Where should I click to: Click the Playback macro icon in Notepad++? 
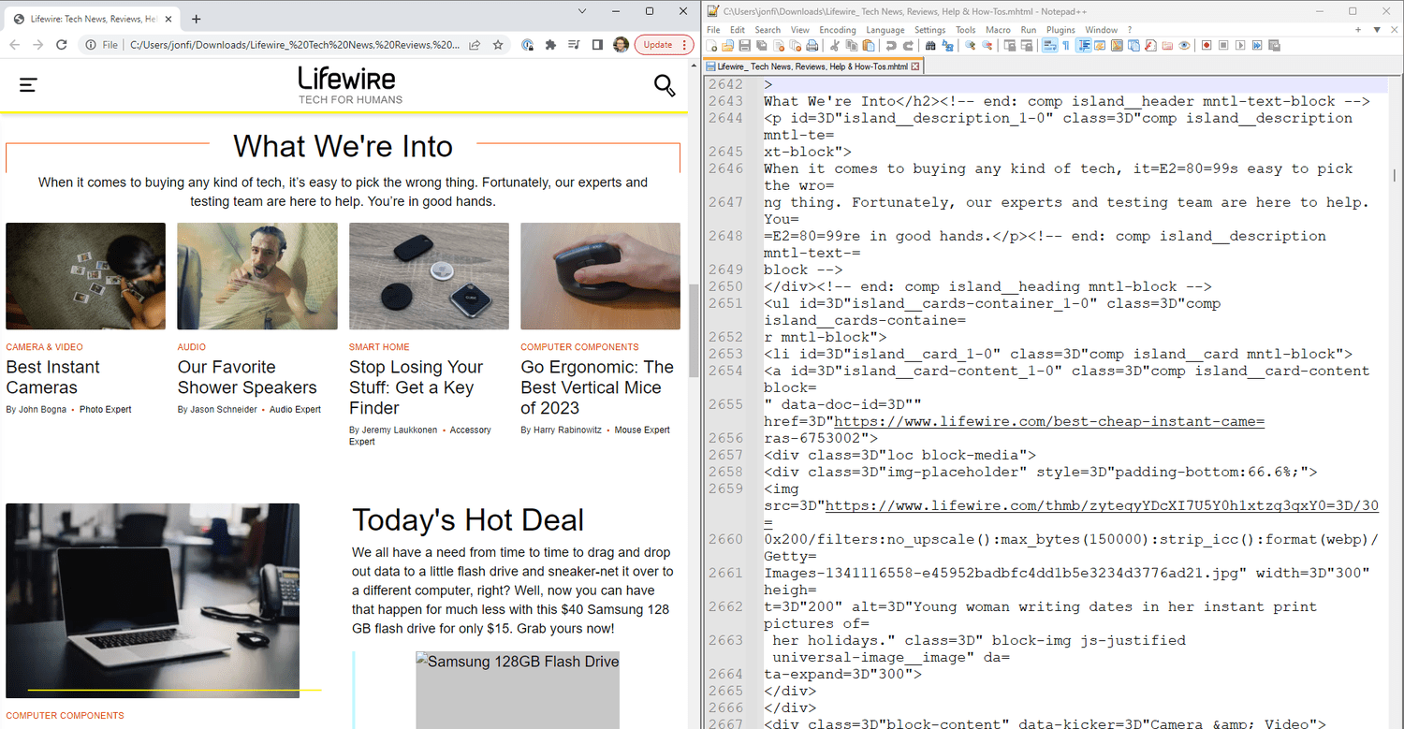tap(1240, 45)
